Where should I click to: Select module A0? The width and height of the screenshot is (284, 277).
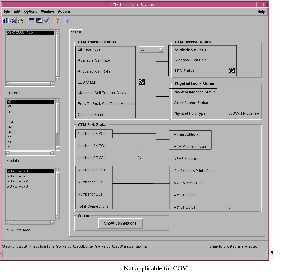pyautogui.click(x=30, y=102)
